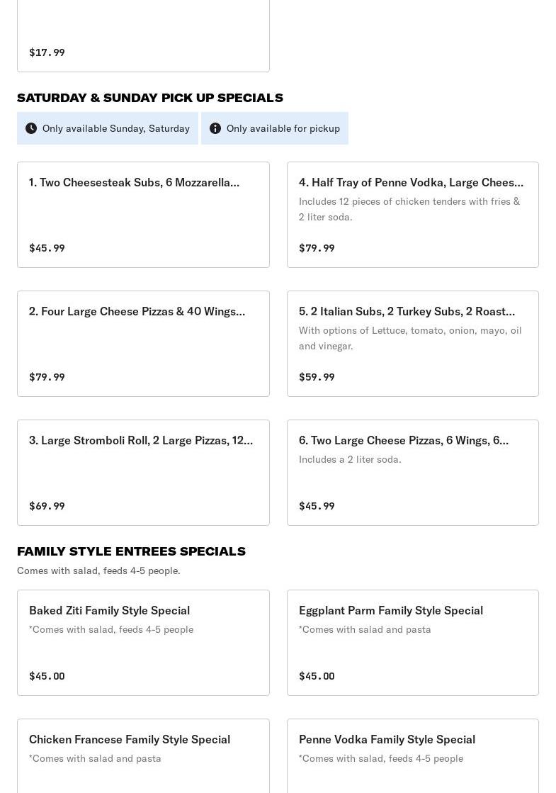The height and width of the screenshot is (793, 556).
Task: Click the Saturday & Sunday Pick Up Specials heading
Action: (150, 98)
